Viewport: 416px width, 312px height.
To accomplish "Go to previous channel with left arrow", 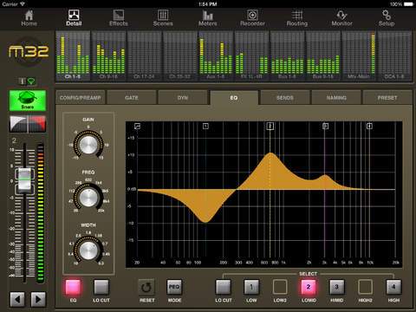I will click(x=17, y=299).
